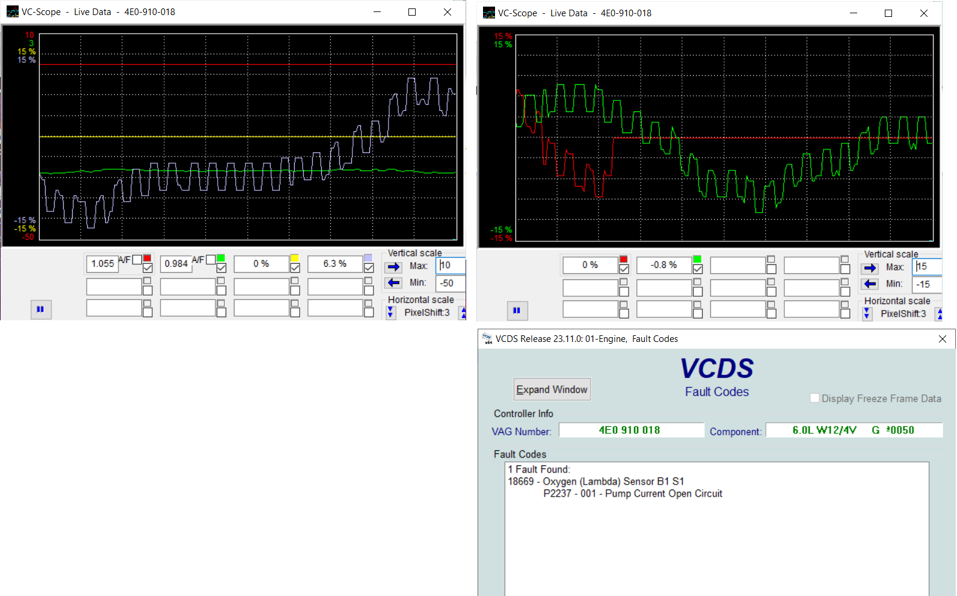This screenshot has width=957, height=596.
Task: Click VC-Scope icon in left window title bar
Action: [x=12, y=12]
